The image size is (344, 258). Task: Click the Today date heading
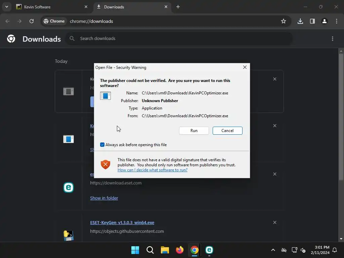(x=61, y=61)
